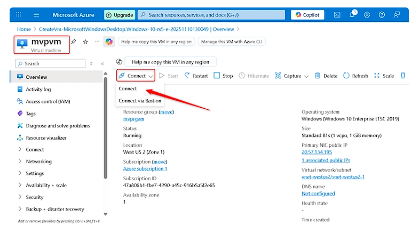Pin mvpvm to dashboard
The image size is (411, 233).
click(74, 42)
